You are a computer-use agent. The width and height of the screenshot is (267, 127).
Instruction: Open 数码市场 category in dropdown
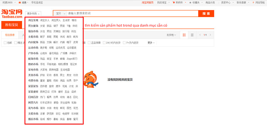33,64
